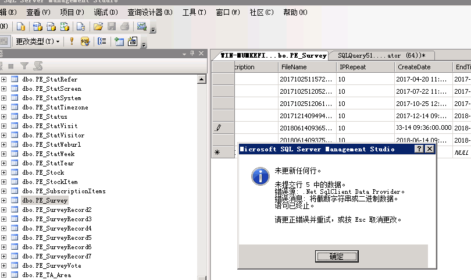The height and width of the screenshot is (280, 471).
Task: Expand the dbo.PE_StatRefer table node
Action: coord(4,79)
